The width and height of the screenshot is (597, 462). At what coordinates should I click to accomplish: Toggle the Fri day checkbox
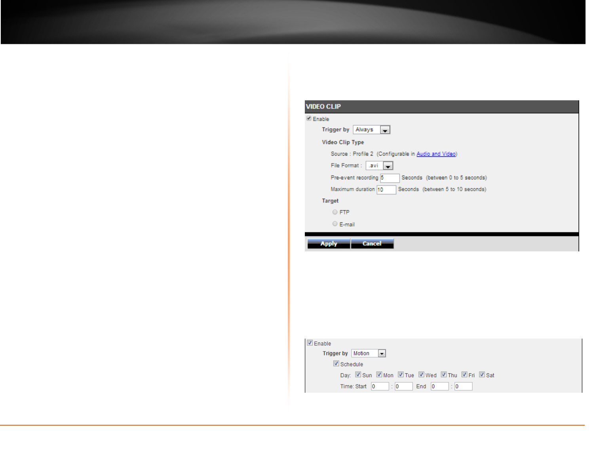[x=464, y=375]
